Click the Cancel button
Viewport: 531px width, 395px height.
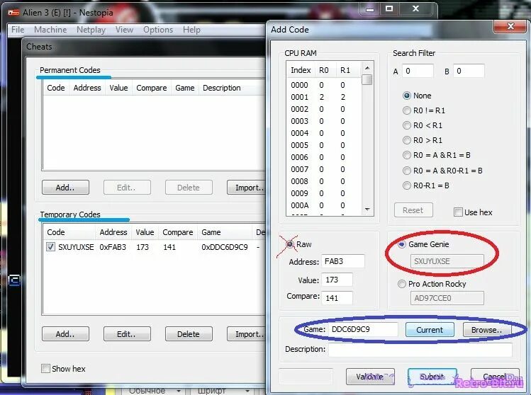pos(495,377)
